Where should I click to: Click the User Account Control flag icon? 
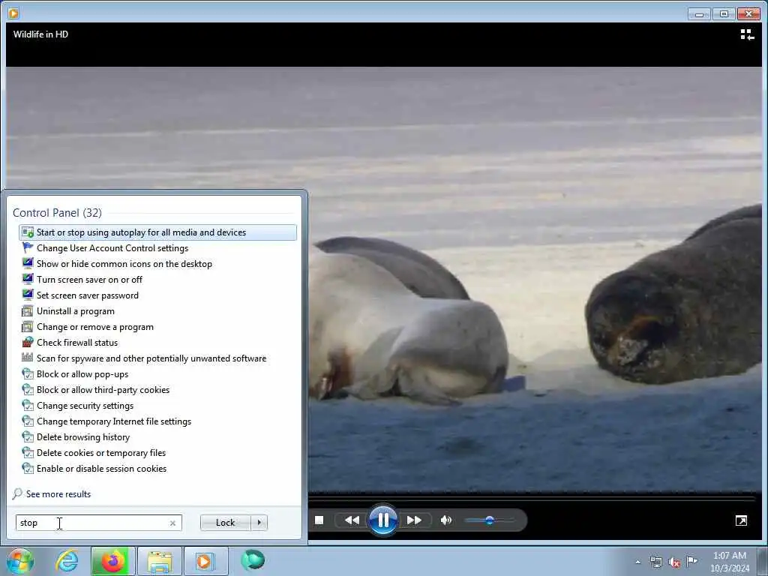pyautogui.click(x=28, y=248)
